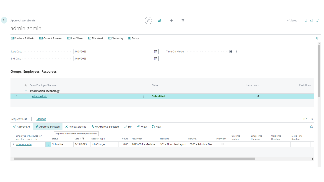
Task: Click the 8.00 hours cell
Action: pyautogui.click(x=125, y=144)
